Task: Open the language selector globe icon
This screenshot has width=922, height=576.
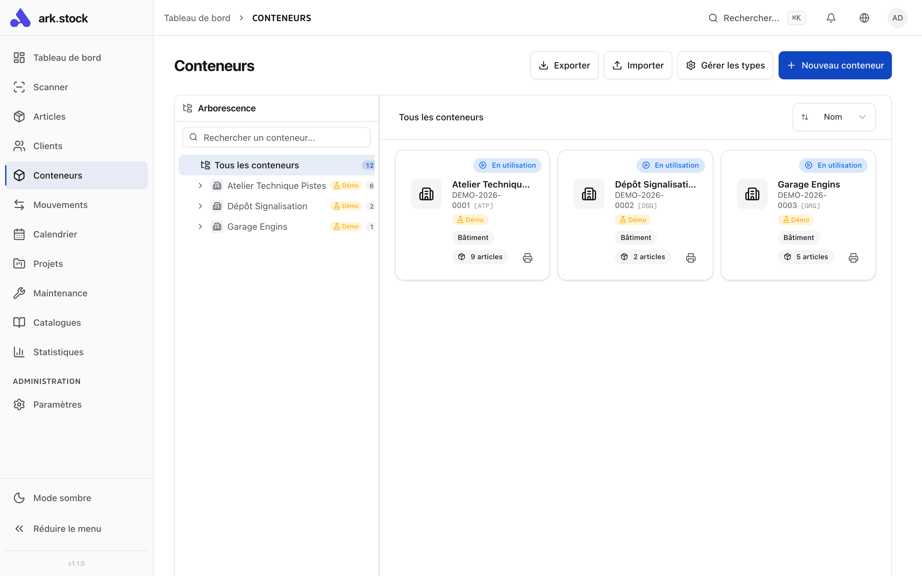Action: [x=864, y=18]
